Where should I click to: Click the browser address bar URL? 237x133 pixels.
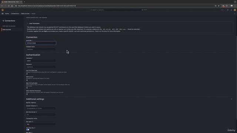(x=47, y=6)
